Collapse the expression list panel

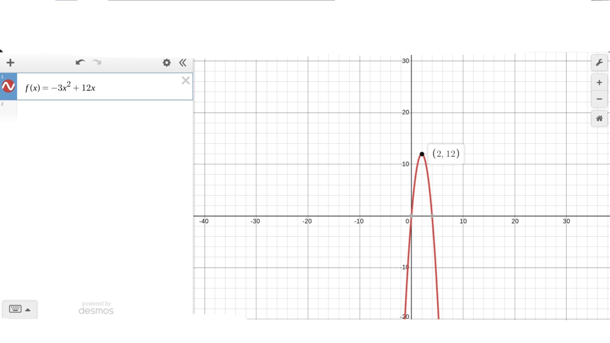(183, 63)
